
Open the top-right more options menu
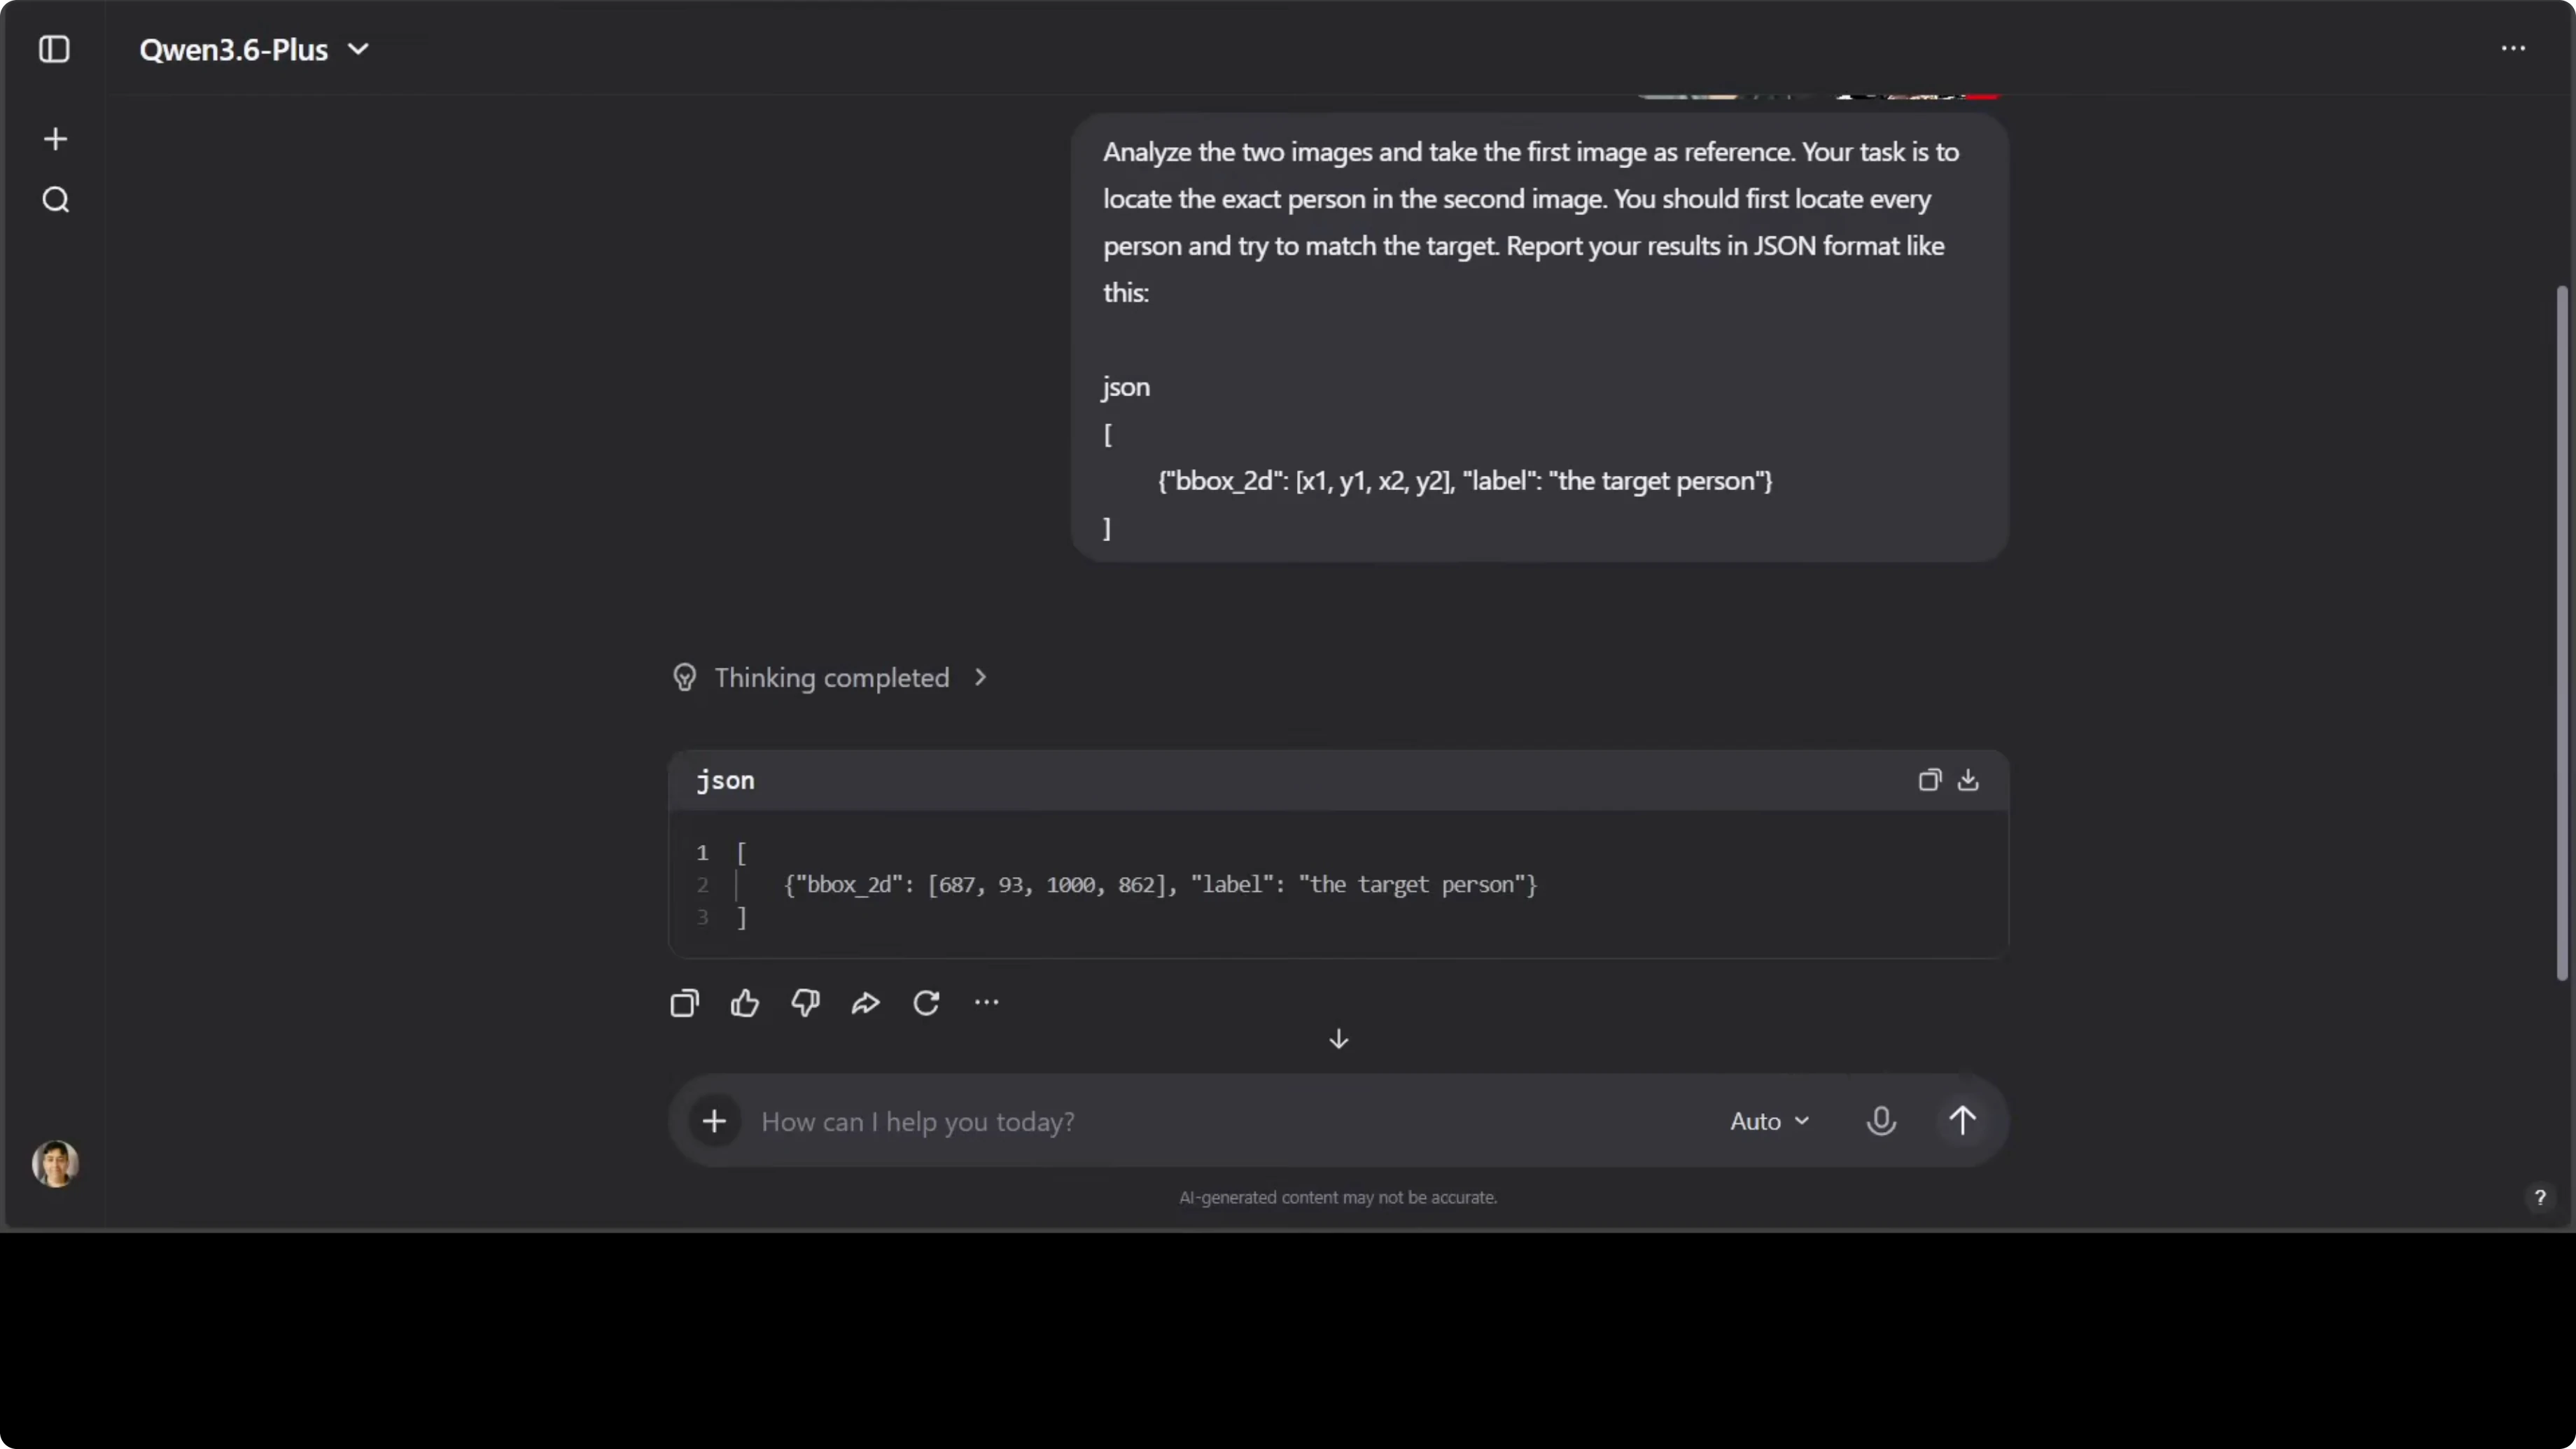[x=2513, y=48]
